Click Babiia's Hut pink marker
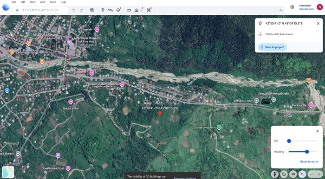 71,102
